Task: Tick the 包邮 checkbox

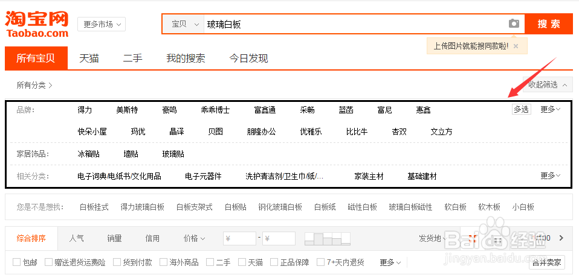Action: pyautogui.click(x=16, y=262)
